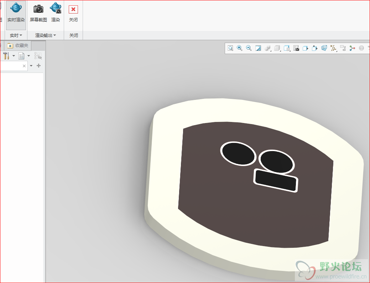Open the rendering options spheres icon dropdown
The width and height of the screenshot is (370, 283).
[267, 48]
